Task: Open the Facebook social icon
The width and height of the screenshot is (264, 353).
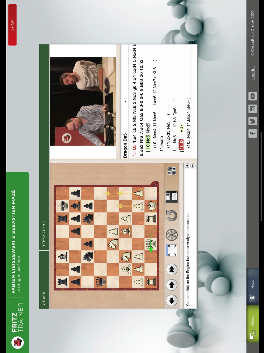Action: pos(253,133)
